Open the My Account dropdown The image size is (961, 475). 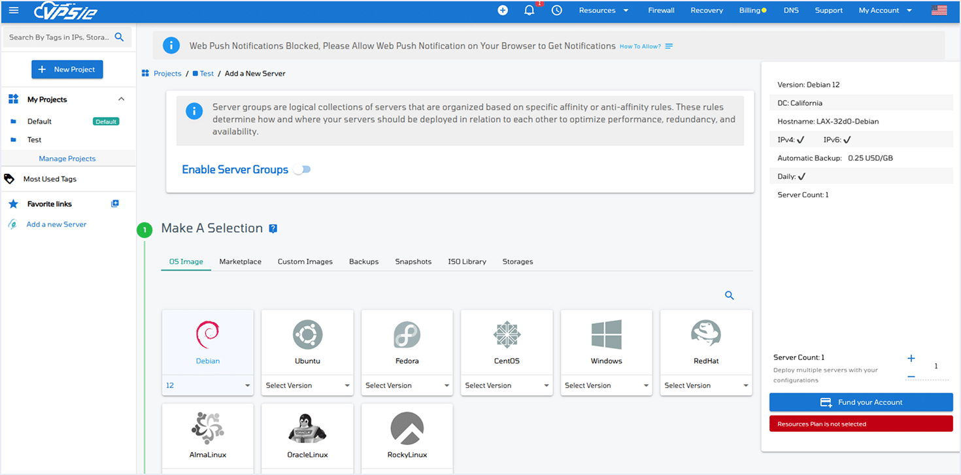click(885, 10)
